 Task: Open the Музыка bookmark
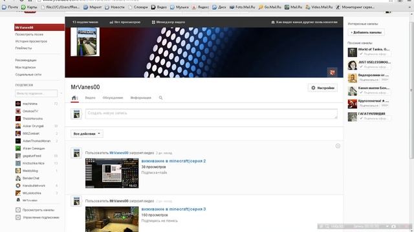point(180,7)
